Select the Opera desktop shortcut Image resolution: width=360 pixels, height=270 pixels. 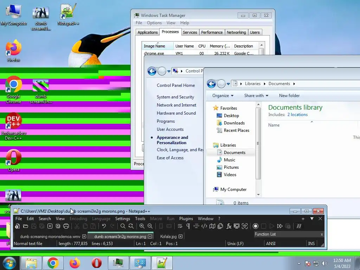(14, 160)
